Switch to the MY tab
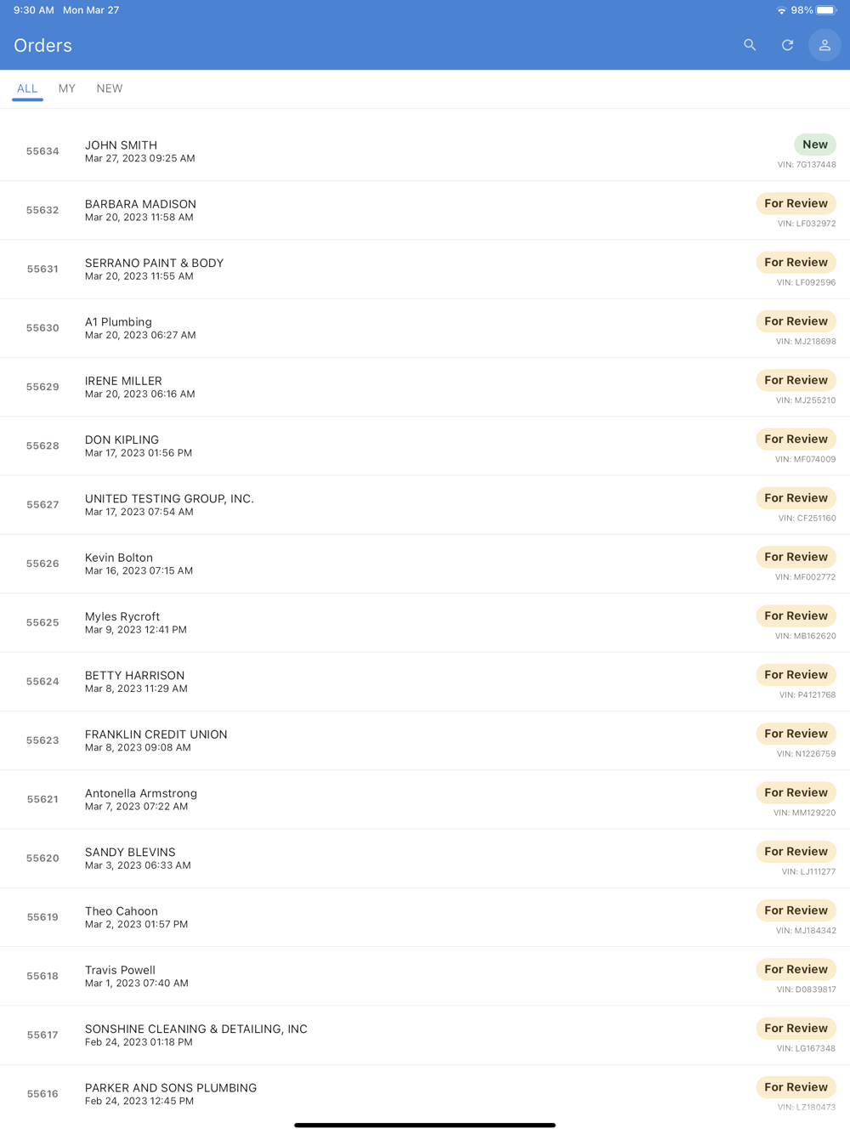This screenshot has height=1134, width=850. point(67,88)
